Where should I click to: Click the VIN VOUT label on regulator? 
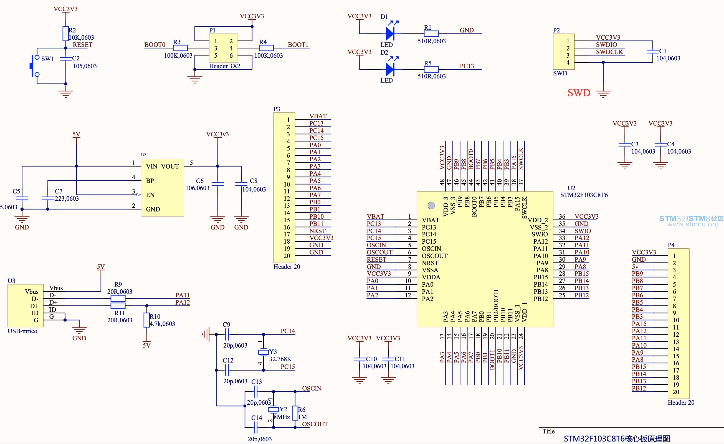tap(162, 167)
